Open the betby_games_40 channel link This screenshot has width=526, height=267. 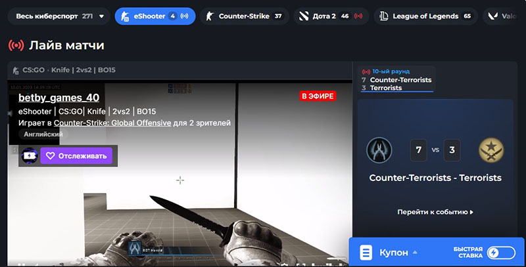pyautogui.click(x=59, y=98)
